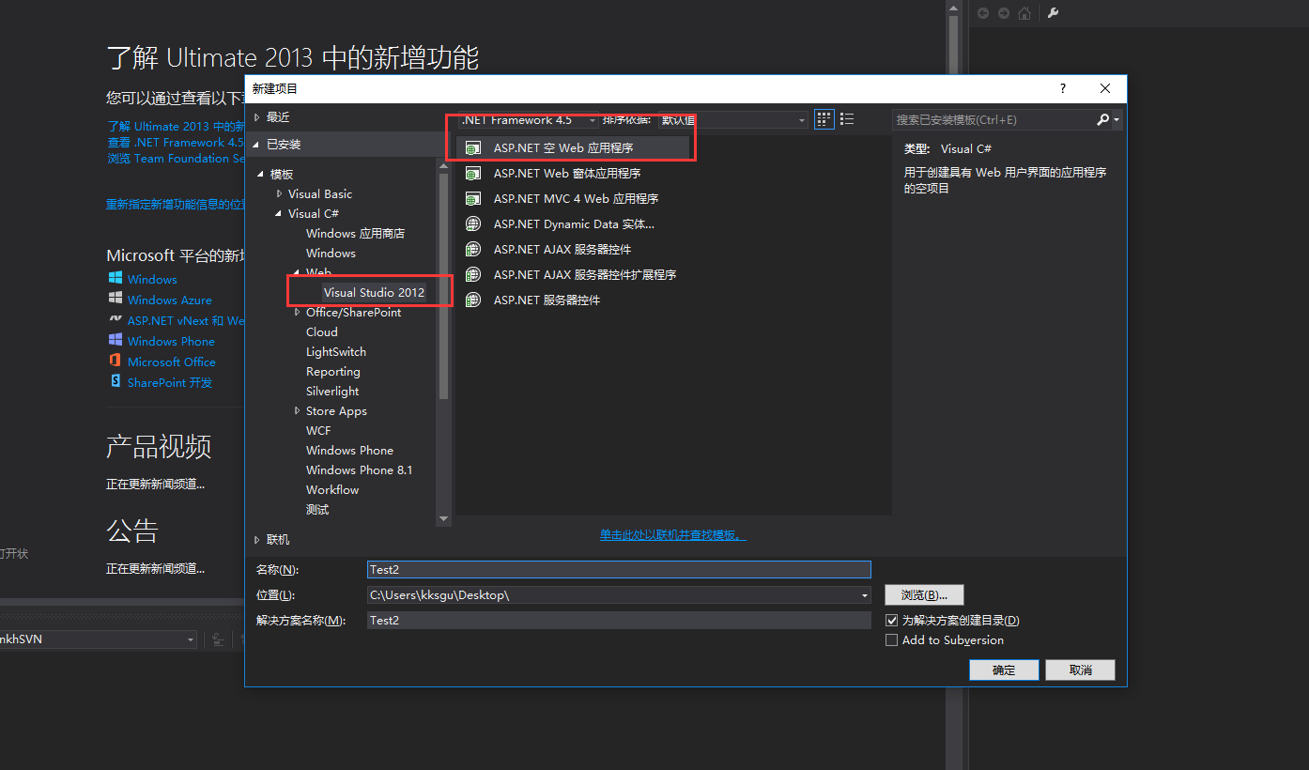Click link 单击此处以联机并查找模板
This screenshot has width=1309, height=770.
pos(672,535)
